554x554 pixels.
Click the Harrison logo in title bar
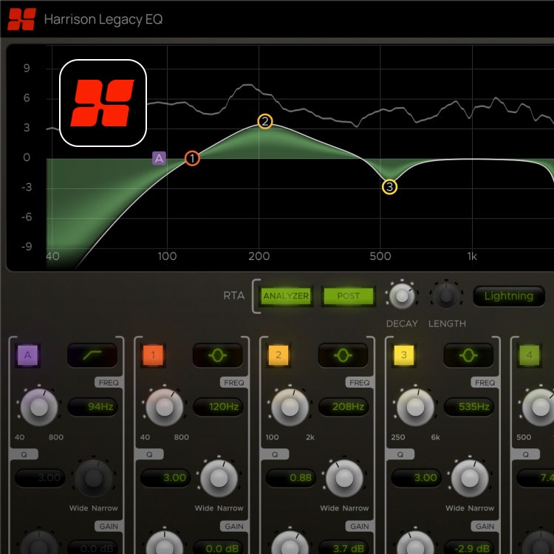coord(21,19)
